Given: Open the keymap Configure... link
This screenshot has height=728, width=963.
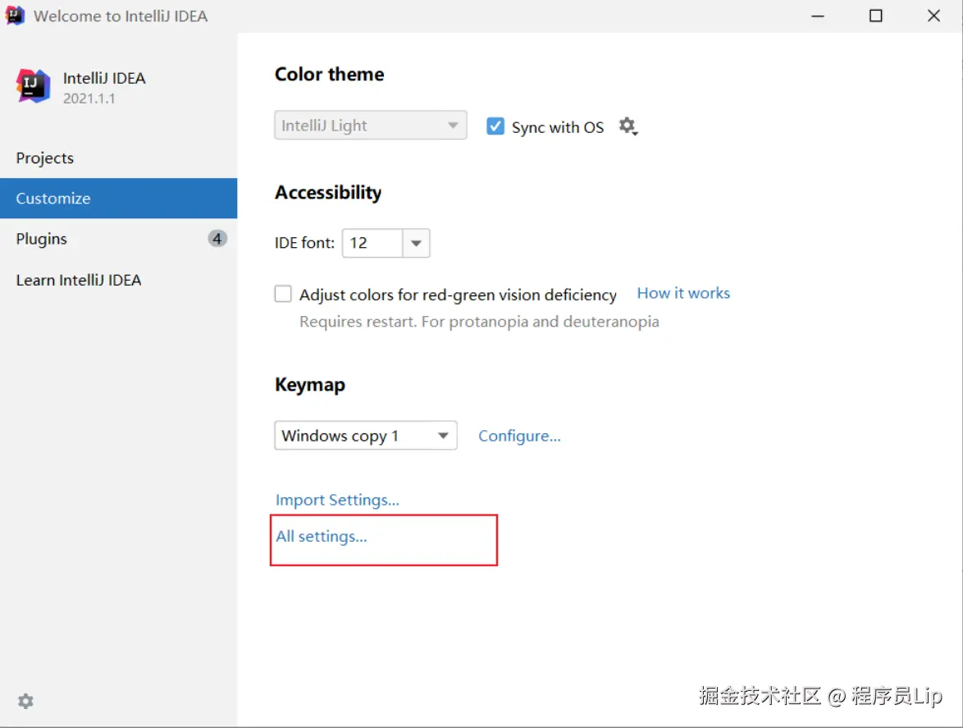Looking at the screenshot, I should pyautogui.click(x=519, y=436).
